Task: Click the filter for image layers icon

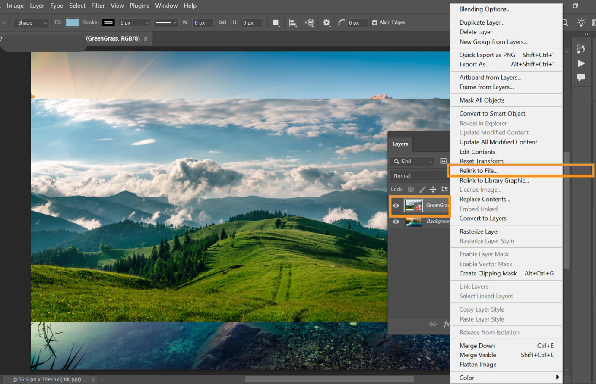Action: click(443, 161)
